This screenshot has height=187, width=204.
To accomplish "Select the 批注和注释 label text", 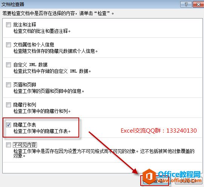I will (x=25, y=25).
